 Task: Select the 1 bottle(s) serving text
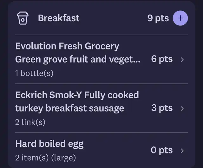point(34,73)
